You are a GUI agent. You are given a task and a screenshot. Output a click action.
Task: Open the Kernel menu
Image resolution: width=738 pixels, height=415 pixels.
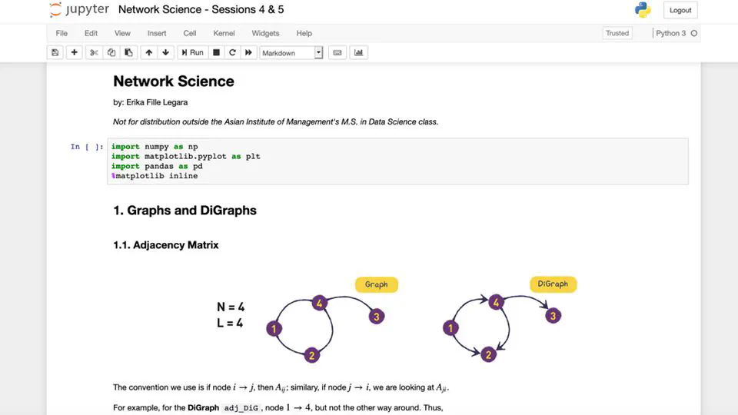point(224,33)
